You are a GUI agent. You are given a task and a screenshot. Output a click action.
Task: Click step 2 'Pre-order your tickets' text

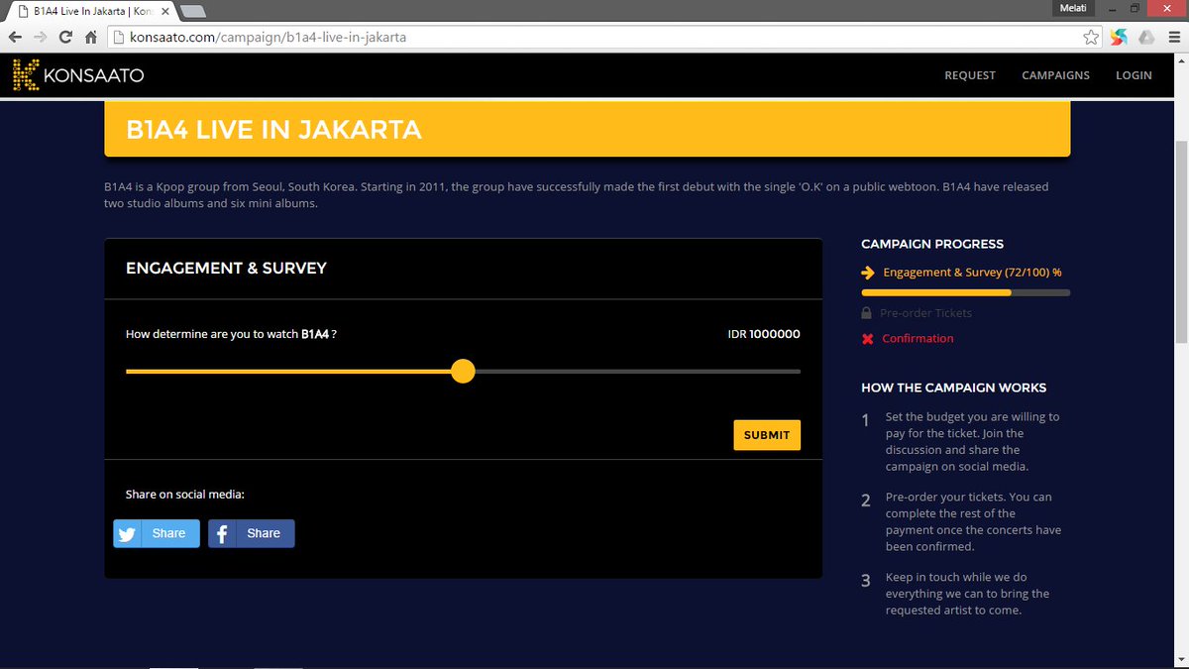(973, 521)
